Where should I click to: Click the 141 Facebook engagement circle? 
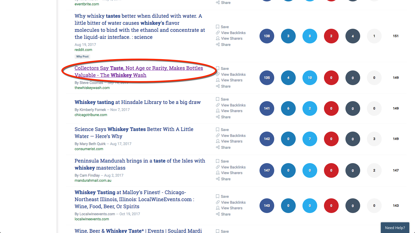(267, 108)
